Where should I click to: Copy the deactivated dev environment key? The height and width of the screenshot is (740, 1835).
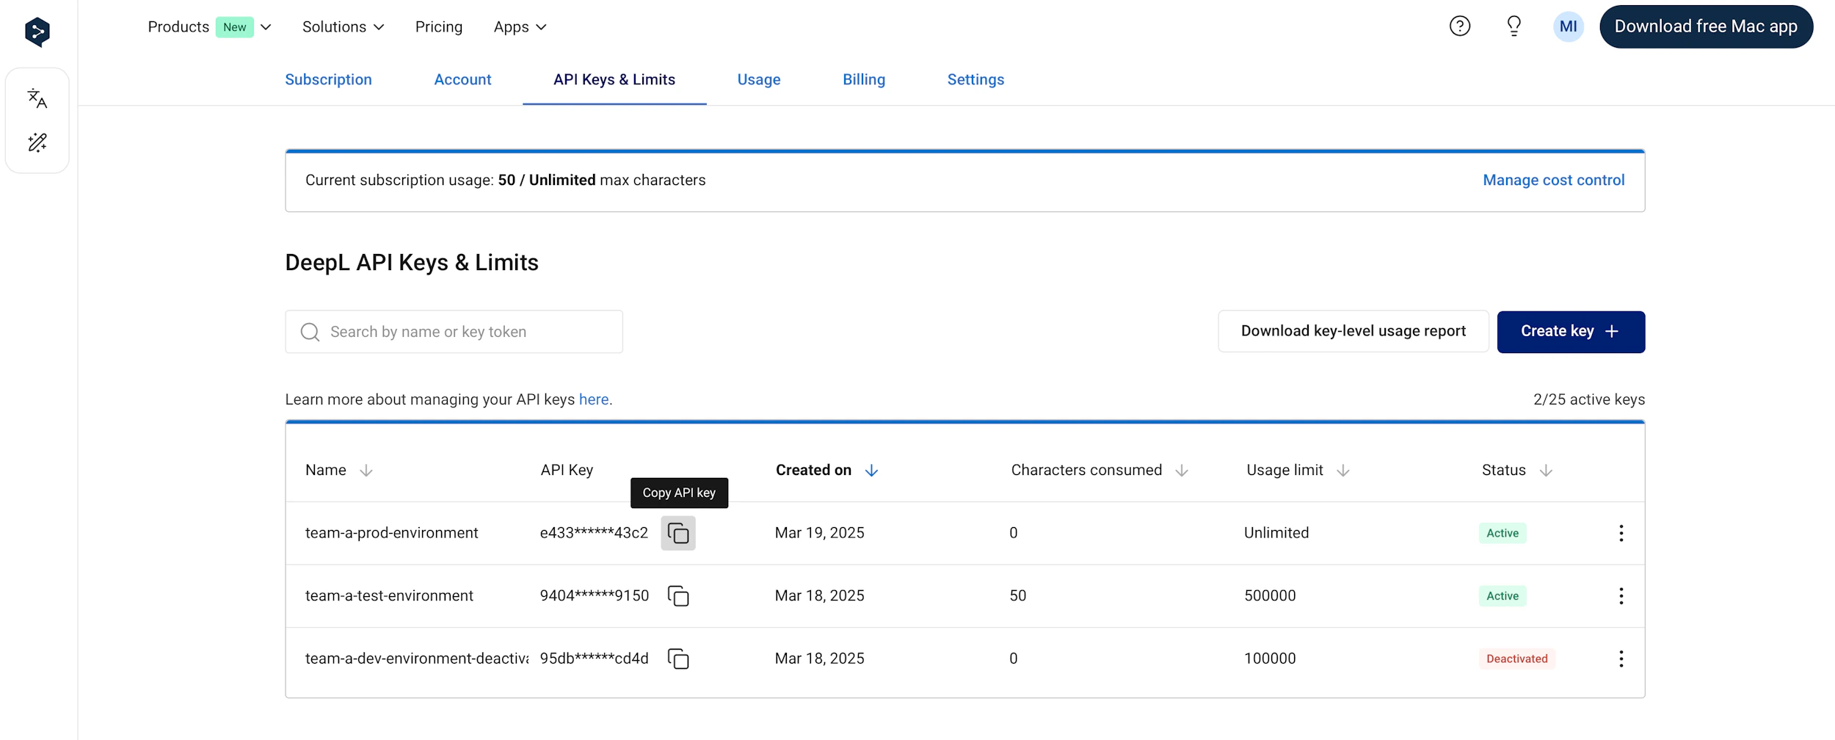(x=678, y=659)
